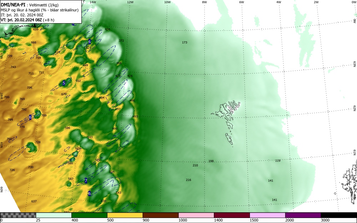Click the CAPE value 743
The width and height of the screenshot is (357, 223).
(x=13, y=67)
